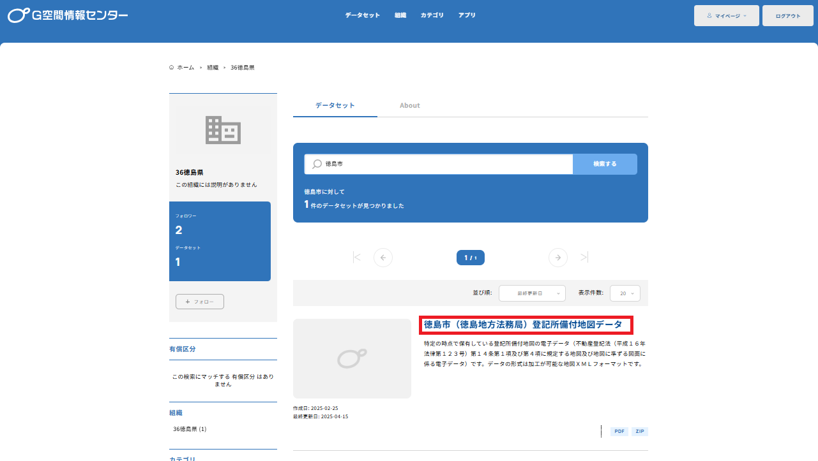The height and width of the screenshot is (461, 818).
Task: Click the 最終更新日: 2025-04-15 text
Action: click(x=321, y=416)
